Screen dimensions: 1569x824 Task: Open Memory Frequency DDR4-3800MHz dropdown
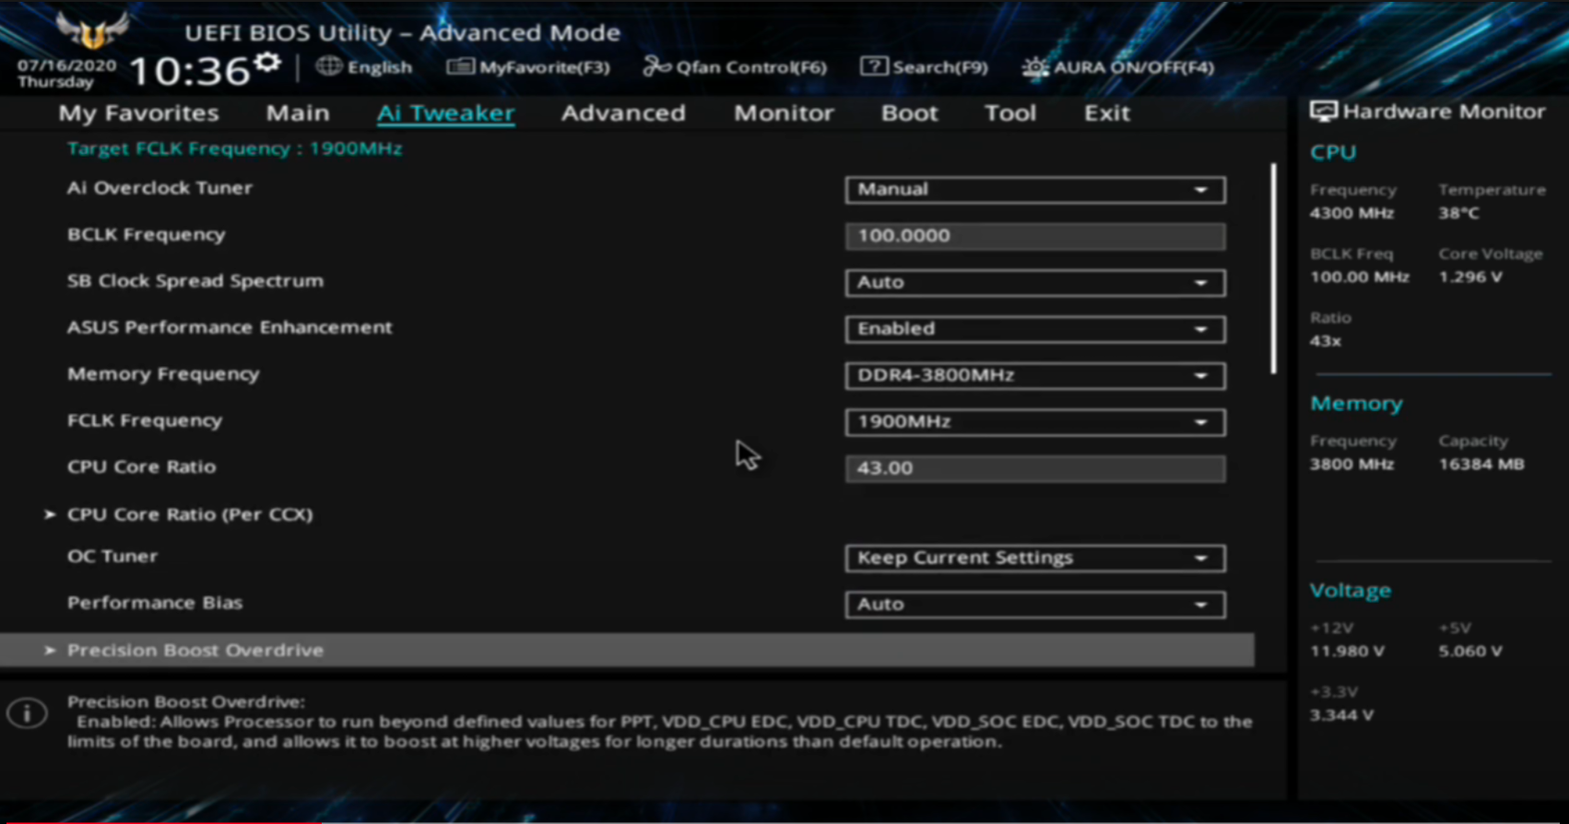(1035, 376)
